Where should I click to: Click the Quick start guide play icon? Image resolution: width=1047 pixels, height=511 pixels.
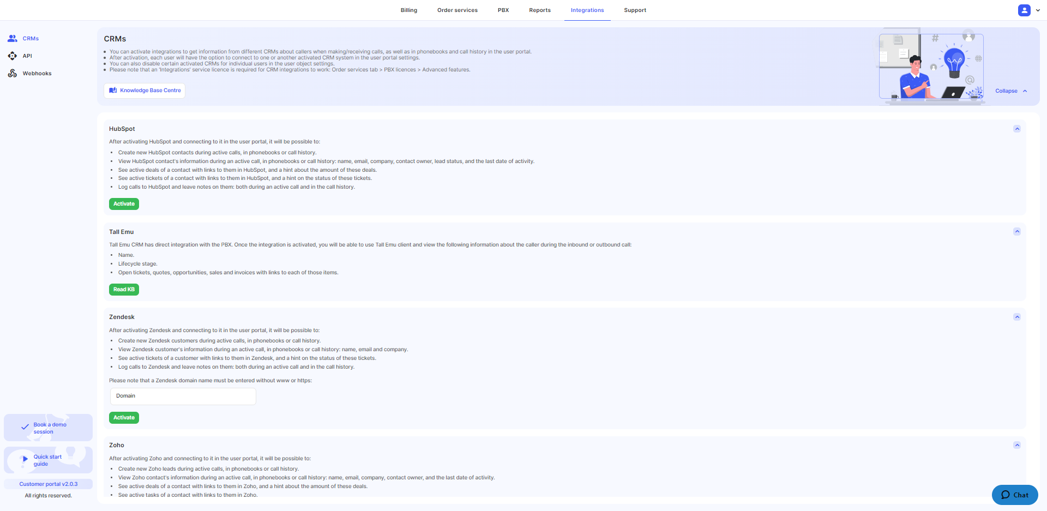coord(25,459)
